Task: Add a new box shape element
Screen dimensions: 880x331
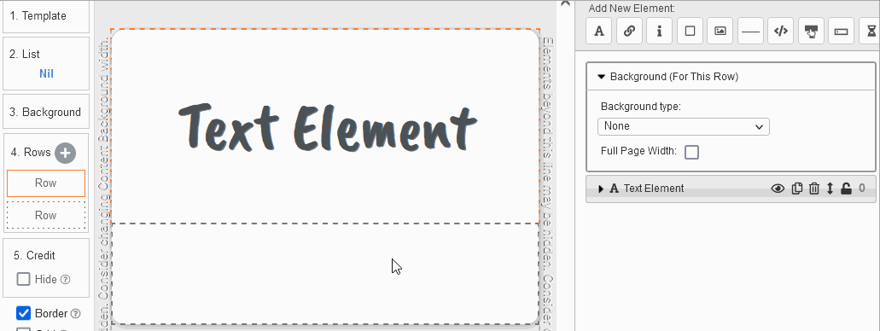Action: pyautogui.click(x=690, y=32)
